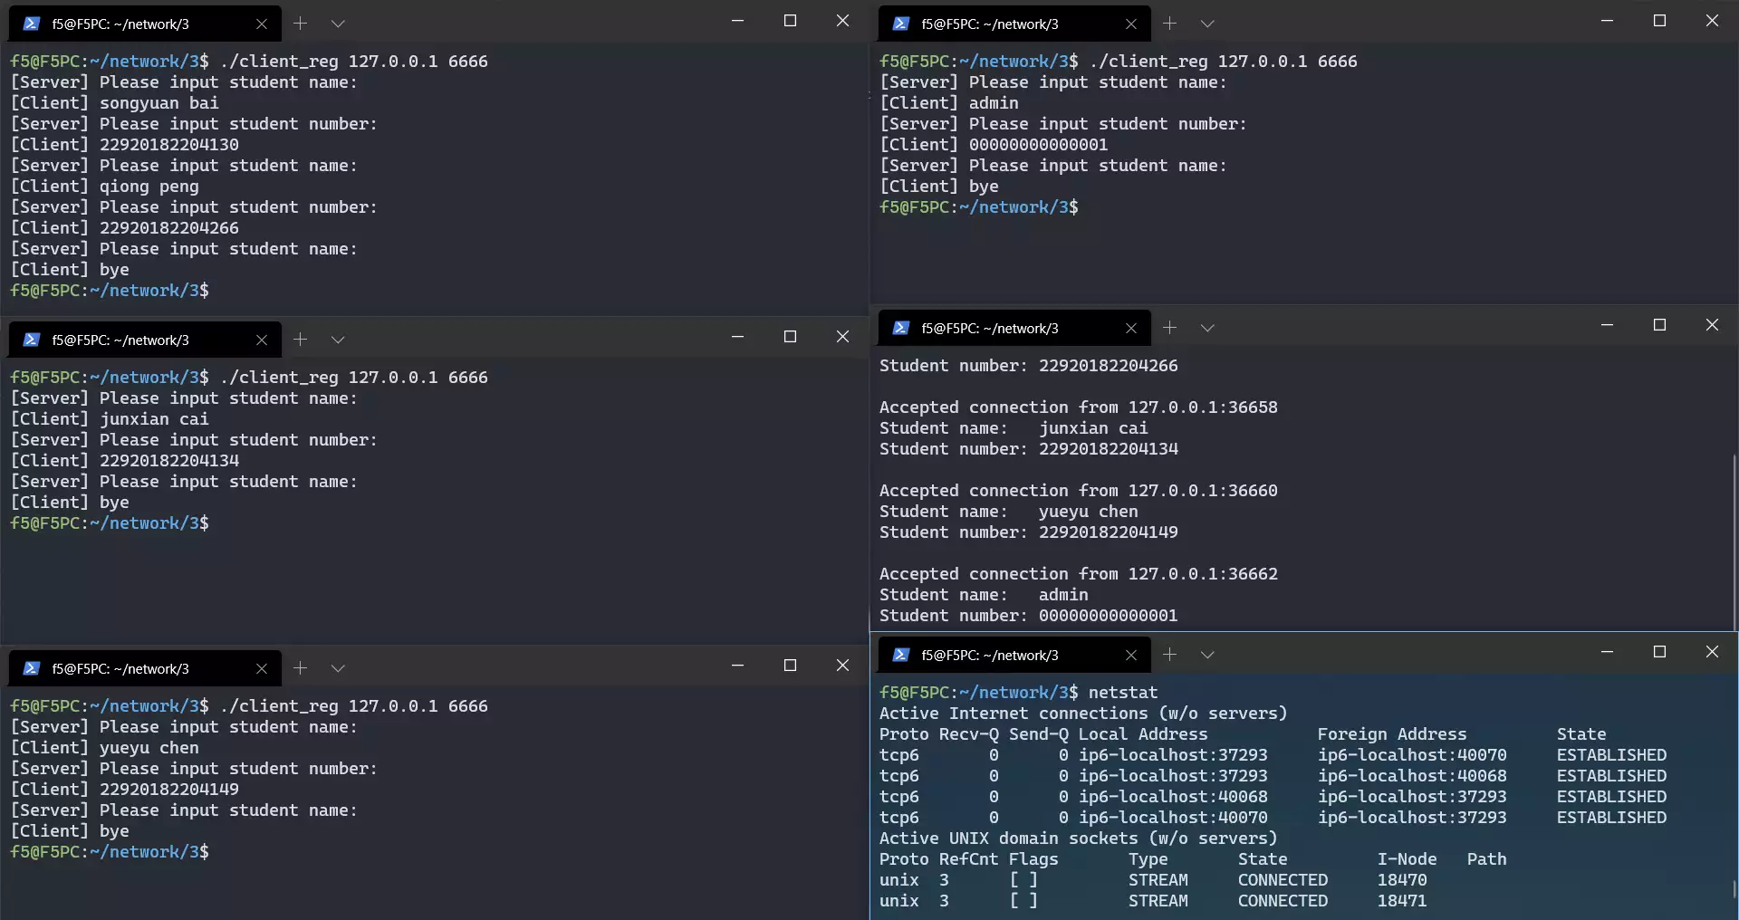This screenshot has height=920, width=1739.
Task: Expand the profile dropdown in the junxian cai window
Action: [x=338, y=340]
